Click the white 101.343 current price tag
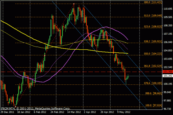The image size is (173, 115). pos(168,76)
